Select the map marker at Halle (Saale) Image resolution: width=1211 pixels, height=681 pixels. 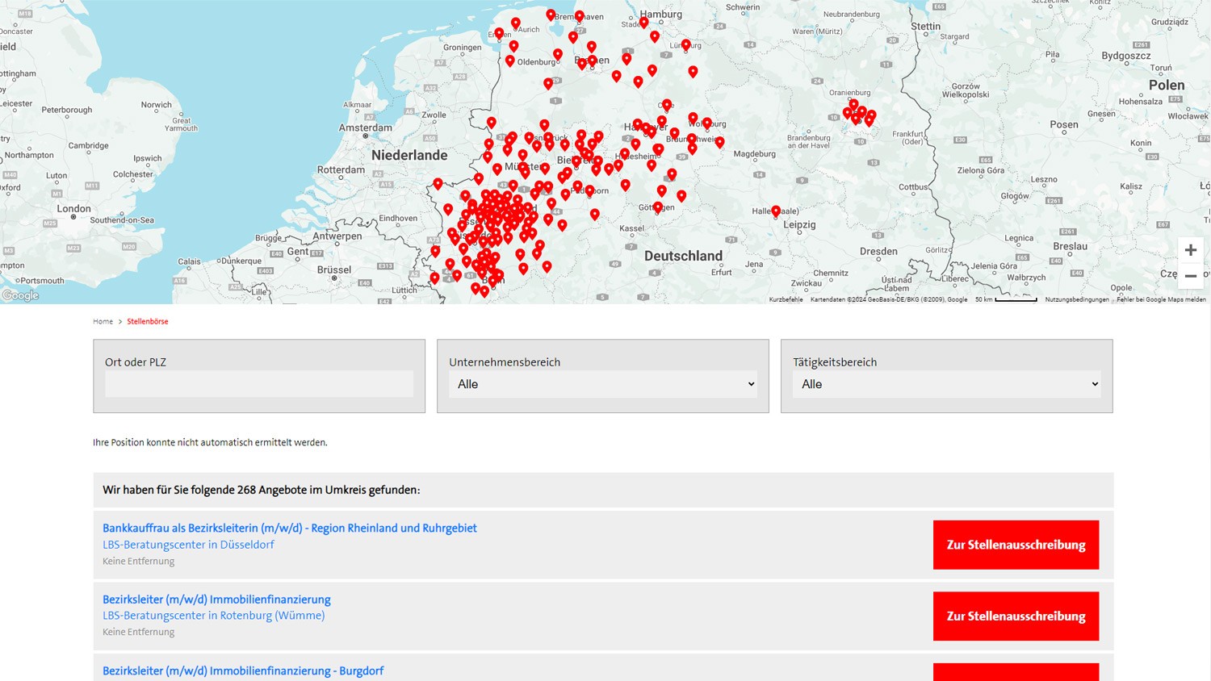[776, 211]
